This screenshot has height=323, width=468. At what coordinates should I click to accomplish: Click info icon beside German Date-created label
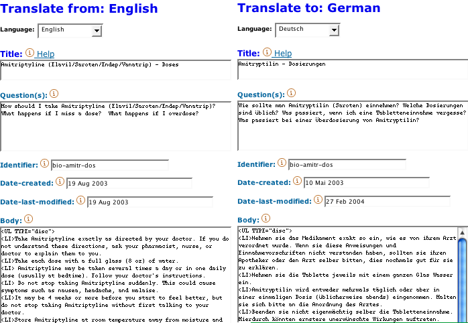click(297, 181)
